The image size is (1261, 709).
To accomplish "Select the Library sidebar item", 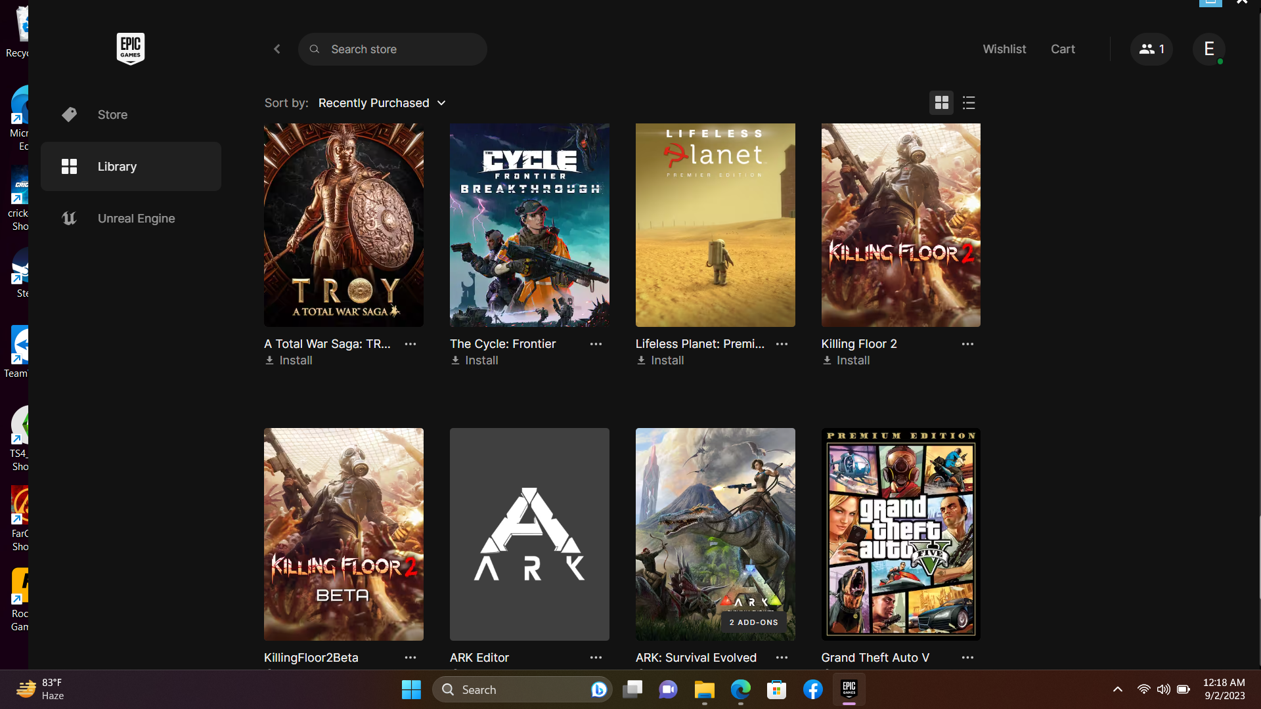I will tap(131, 167).
